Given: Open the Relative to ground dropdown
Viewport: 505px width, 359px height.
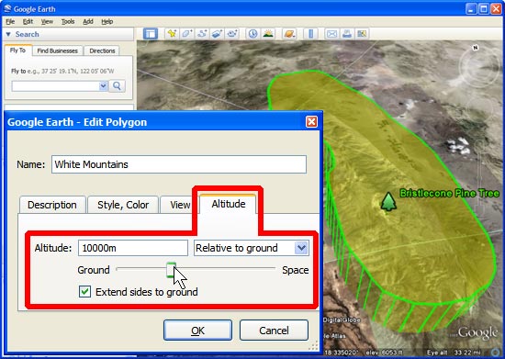Looking at the screenshot, I should [252, 248].
